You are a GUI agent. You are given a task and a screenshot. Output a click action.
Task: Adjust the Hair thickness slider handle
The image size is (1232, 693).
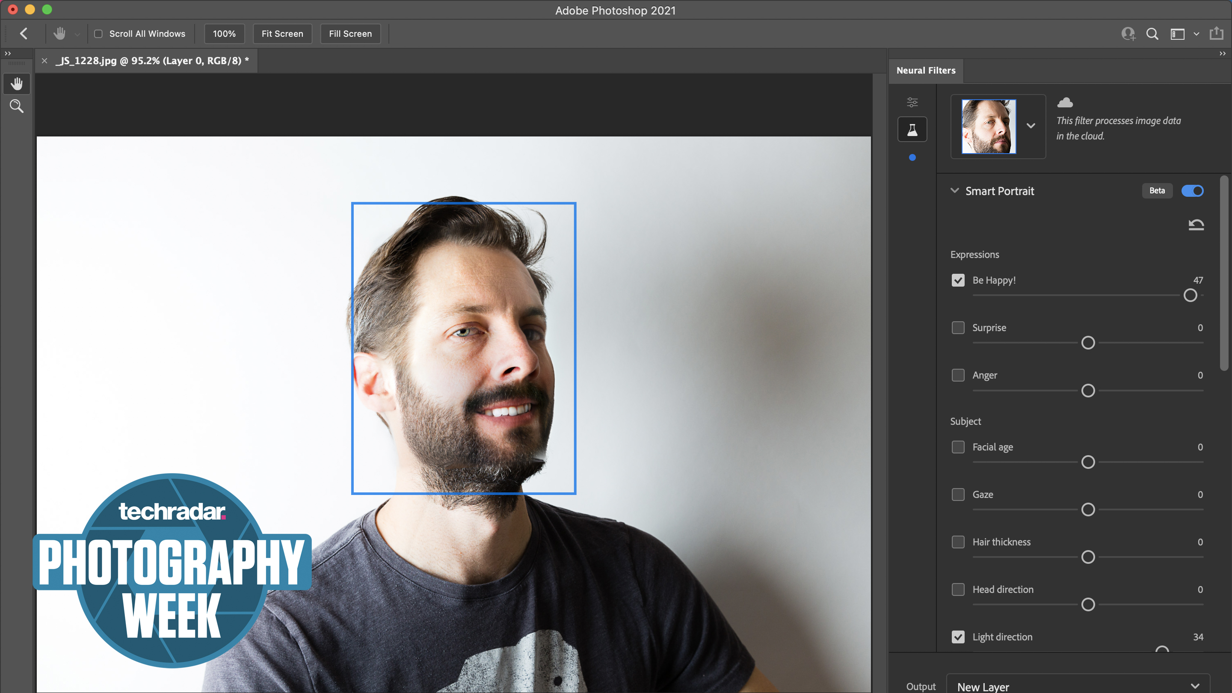[x=1087, y=557]
